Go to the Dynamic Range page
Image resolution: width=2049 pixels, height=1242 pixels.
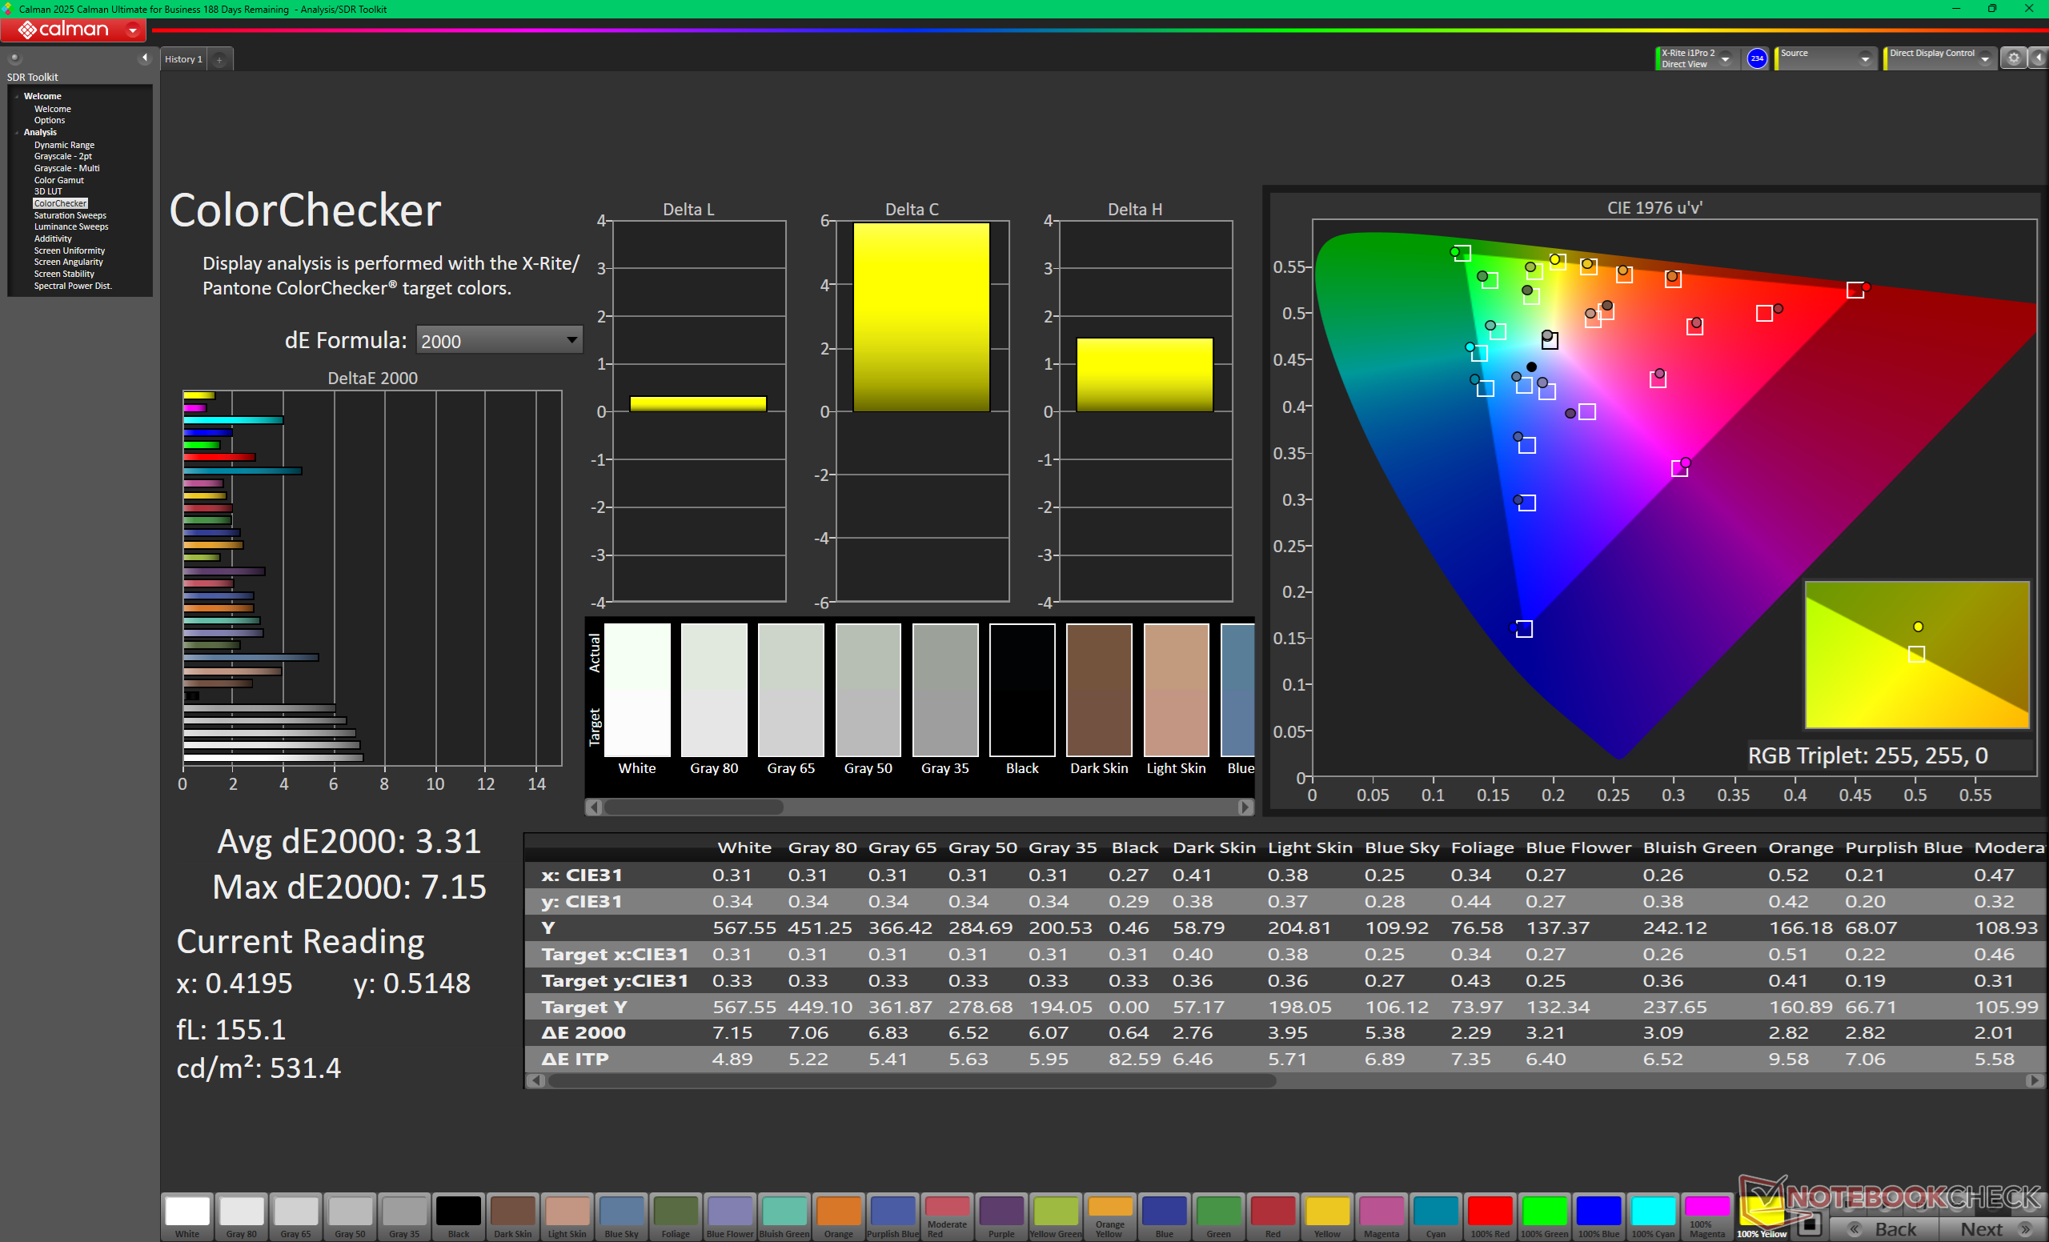click(64, 145)
